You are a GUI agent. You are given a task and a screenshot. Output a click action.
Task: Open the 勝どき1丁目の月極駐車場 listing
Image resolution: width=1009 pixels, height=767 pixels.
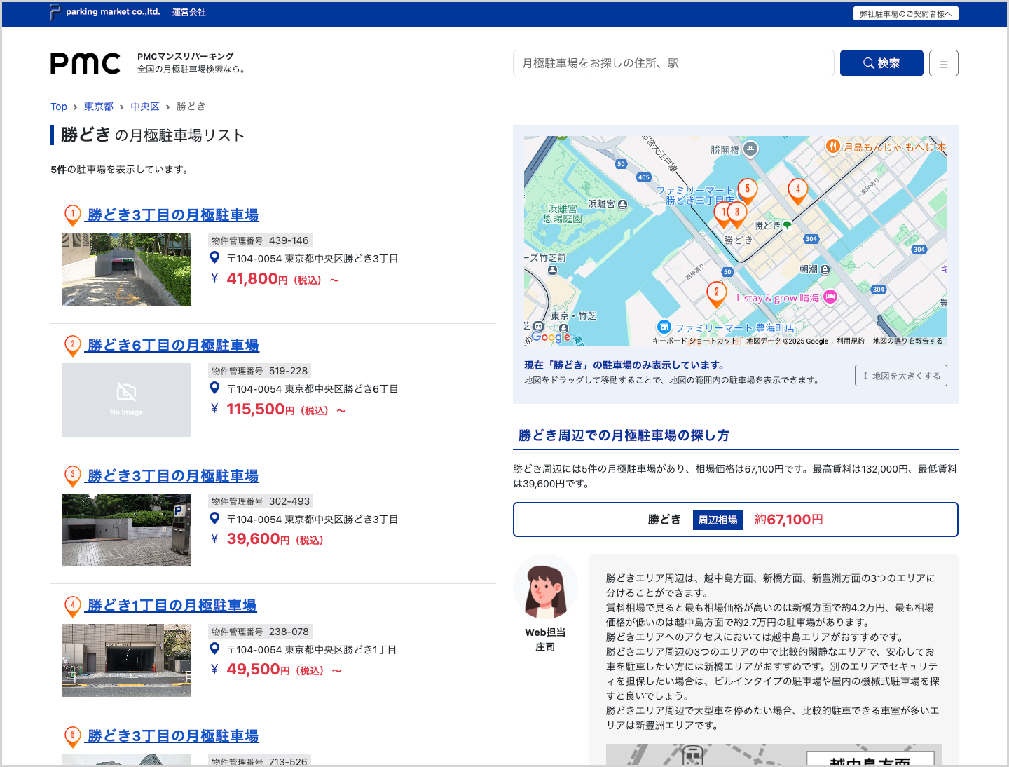coord(171,606)
